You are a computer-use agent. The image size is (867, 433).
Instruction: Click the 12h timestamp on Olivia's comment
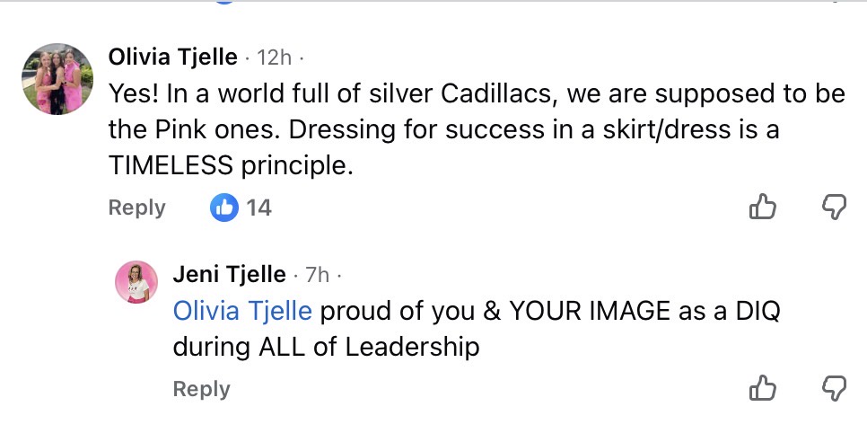pyautogui.click(x=274, y=57)
